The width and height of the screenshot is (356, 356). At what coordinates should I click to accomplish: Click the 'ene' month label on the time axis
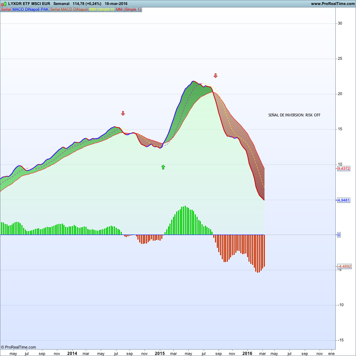click(x=331, y=354)
